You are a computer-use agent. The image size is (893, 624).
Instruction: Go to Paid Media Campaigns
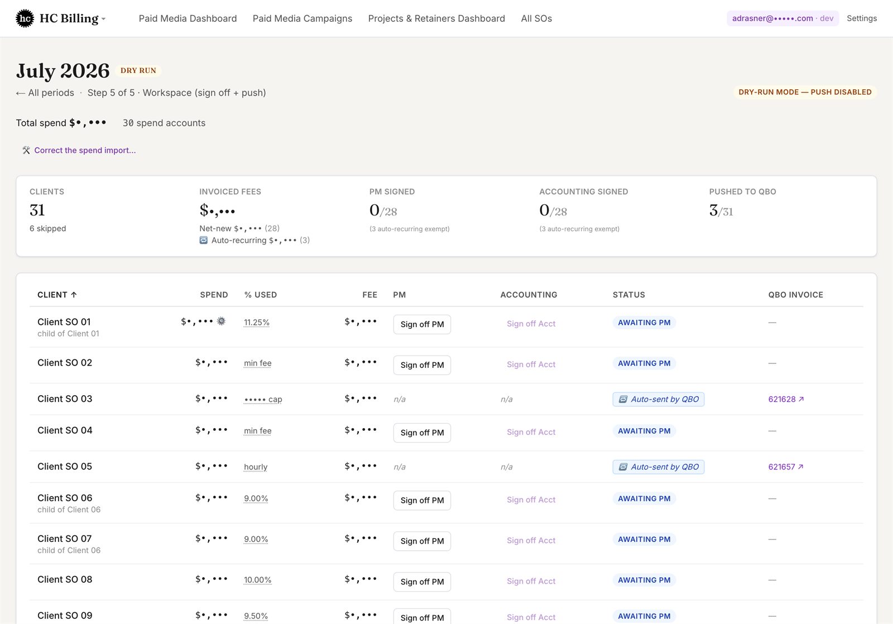[x=303, y=18]
